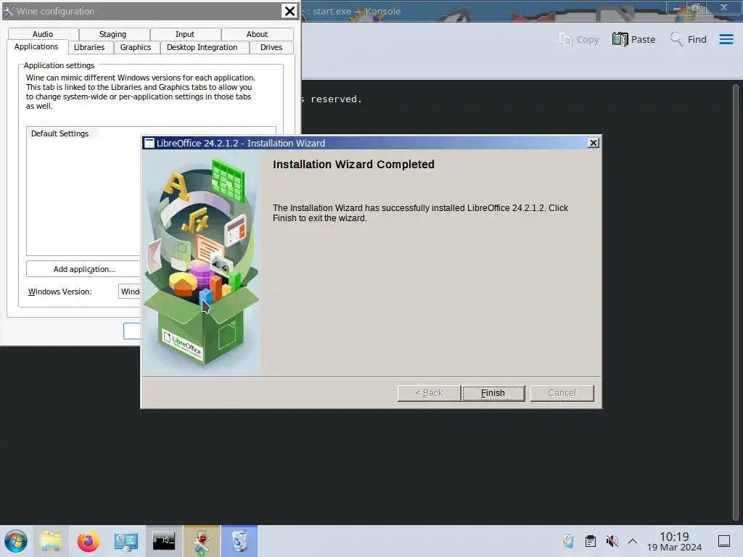Viewport: 743px width, 557px height.
Task: Click the tray icon left of the clipboard
Action: pos(568,541)
